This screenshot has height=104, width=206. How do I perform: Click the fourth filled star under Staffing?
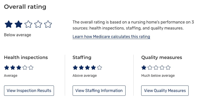coord(93,67)
